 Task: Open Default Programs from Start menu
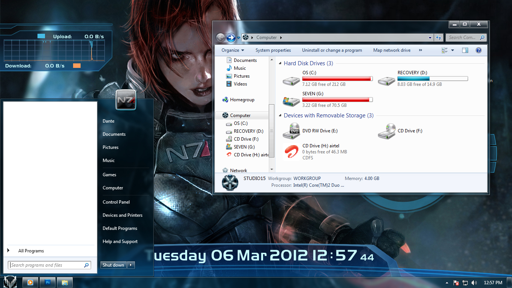(120, 228)
